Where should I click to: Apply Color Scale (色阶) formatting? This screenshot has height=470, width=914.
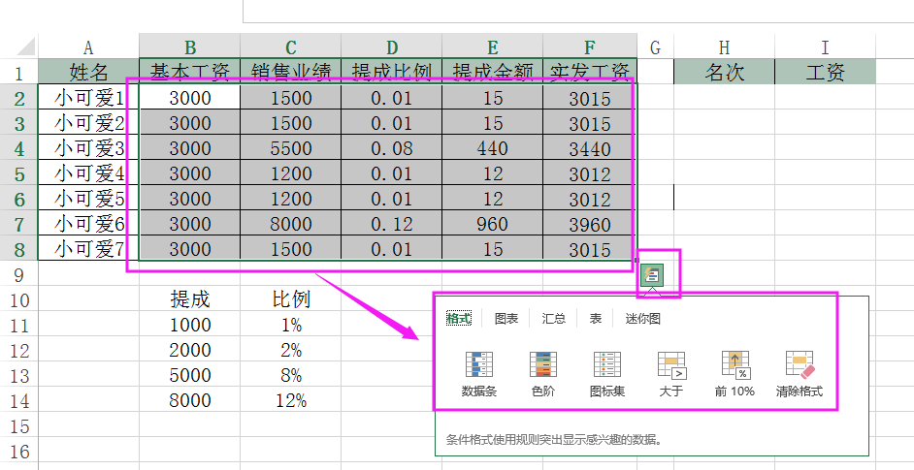(543, 374)
